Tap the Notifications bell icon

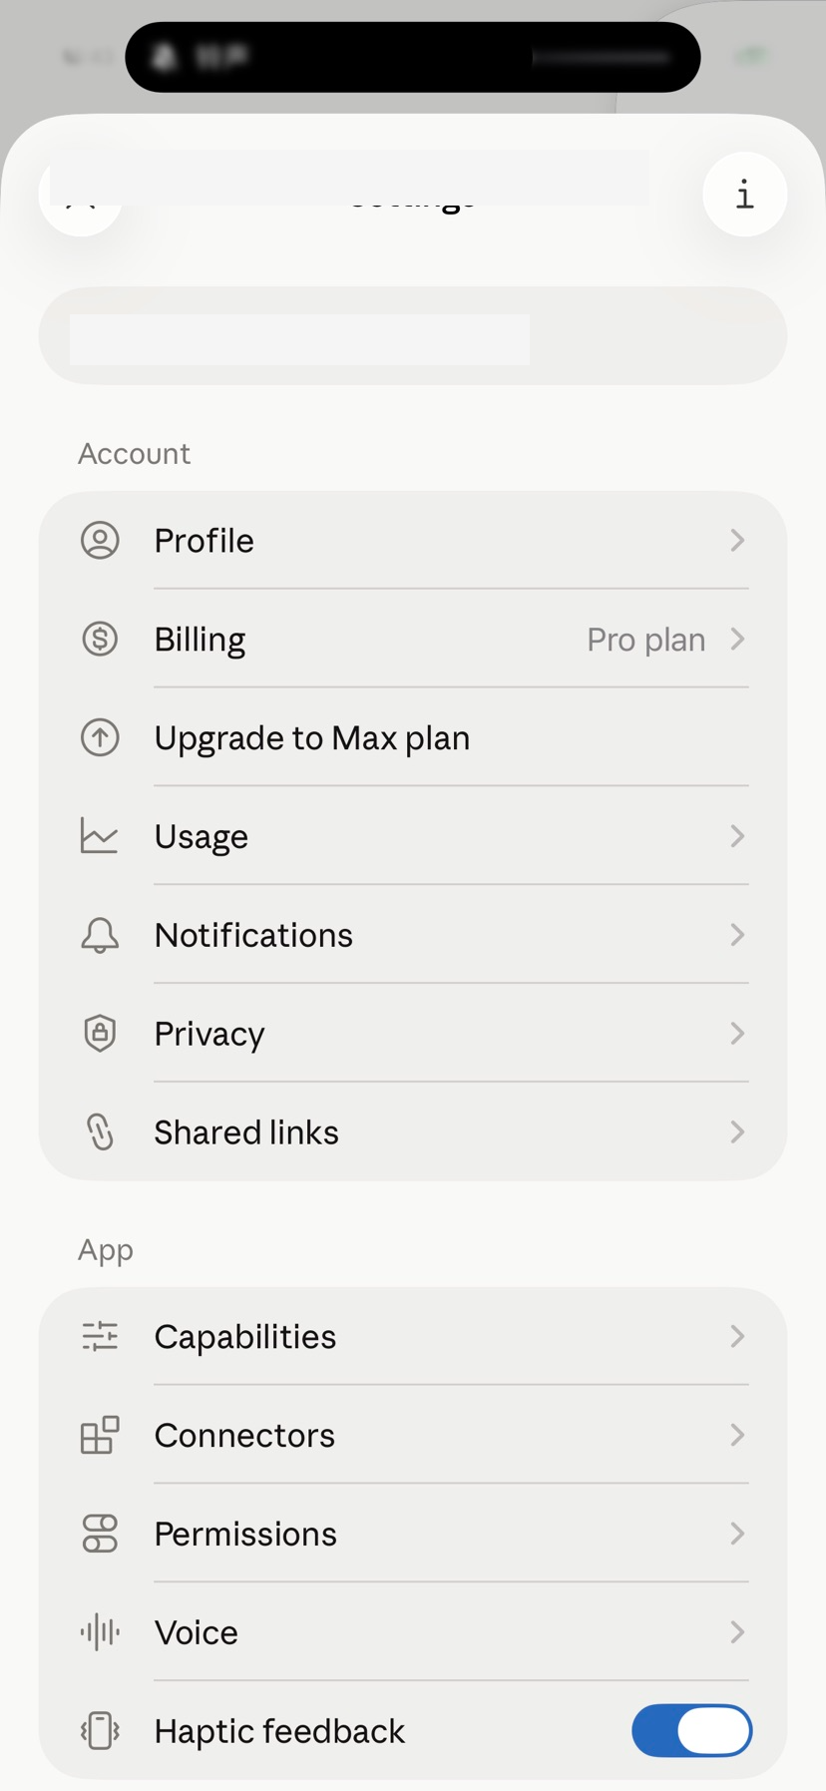(100, 935)
